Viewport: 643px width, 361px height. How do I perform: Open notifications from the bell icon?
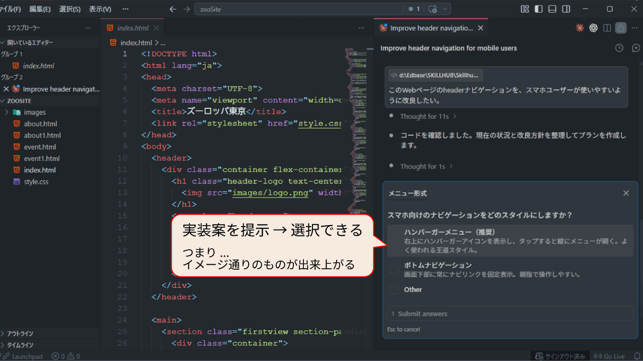[636, 356]
